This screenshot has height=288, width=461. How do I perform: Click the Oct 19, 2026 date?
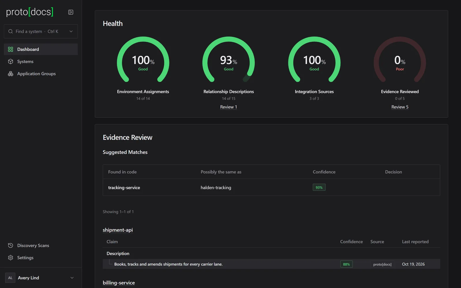tap(413, 264)
